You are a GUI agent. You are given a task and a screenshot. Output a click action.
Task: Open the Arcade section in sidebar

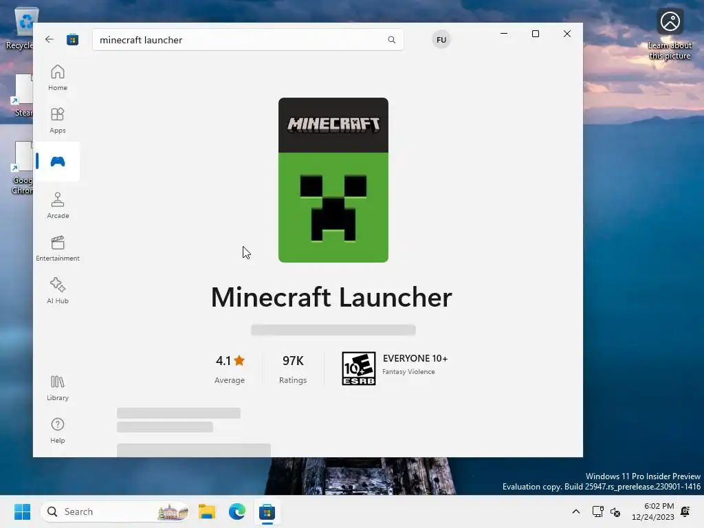pyautogui.click(x=58, y=206)
